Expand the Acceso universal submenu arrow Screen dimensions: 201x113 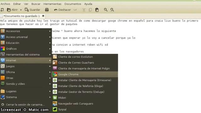pyautogui.click(x=50, y=37)
